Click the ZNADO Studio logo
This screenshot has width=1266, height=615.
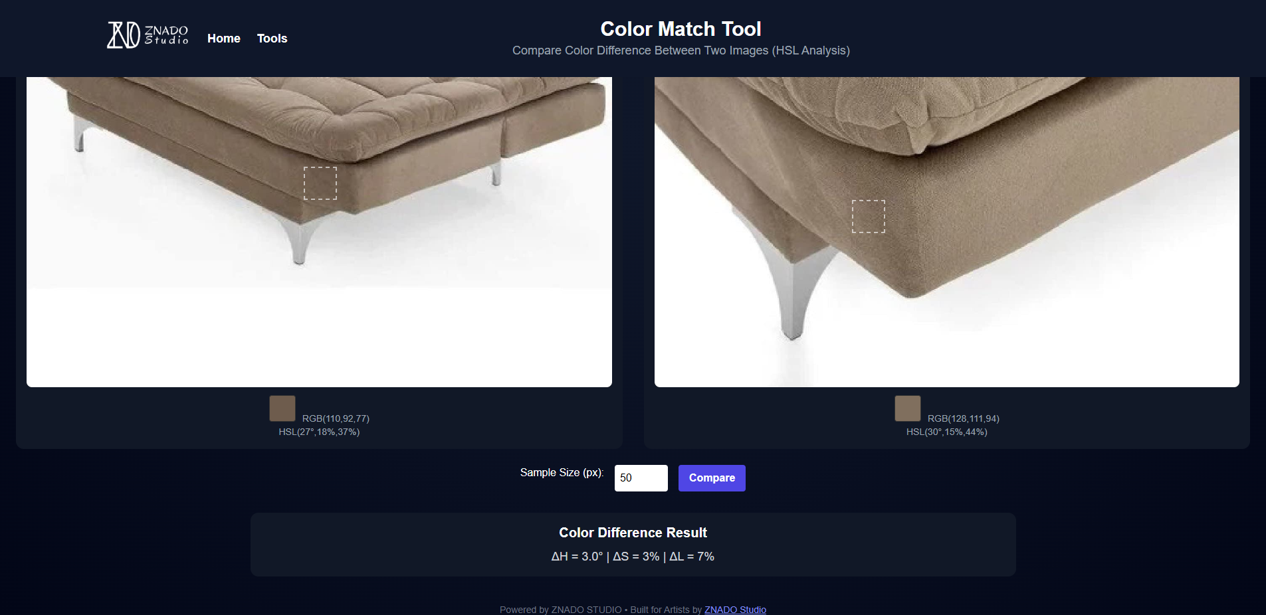[x=148, y=35]
